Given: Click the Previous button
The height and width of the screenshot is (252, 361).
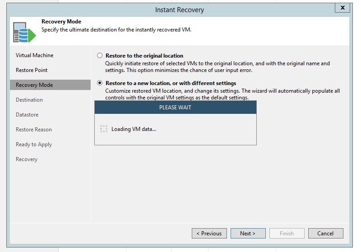Looking at the screenshot, I should [x=209, y=234].
